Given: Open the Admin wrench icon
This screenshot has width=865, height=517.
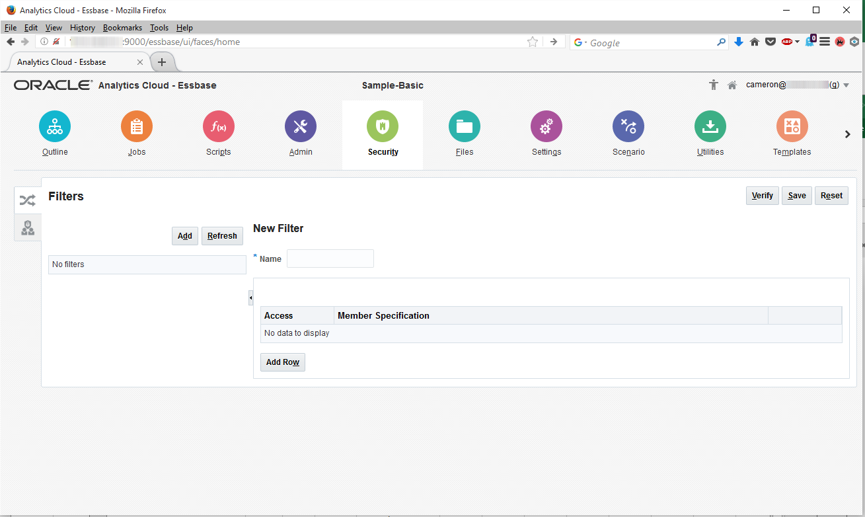Looking at the screenshot, I should (x=301, y=126).
